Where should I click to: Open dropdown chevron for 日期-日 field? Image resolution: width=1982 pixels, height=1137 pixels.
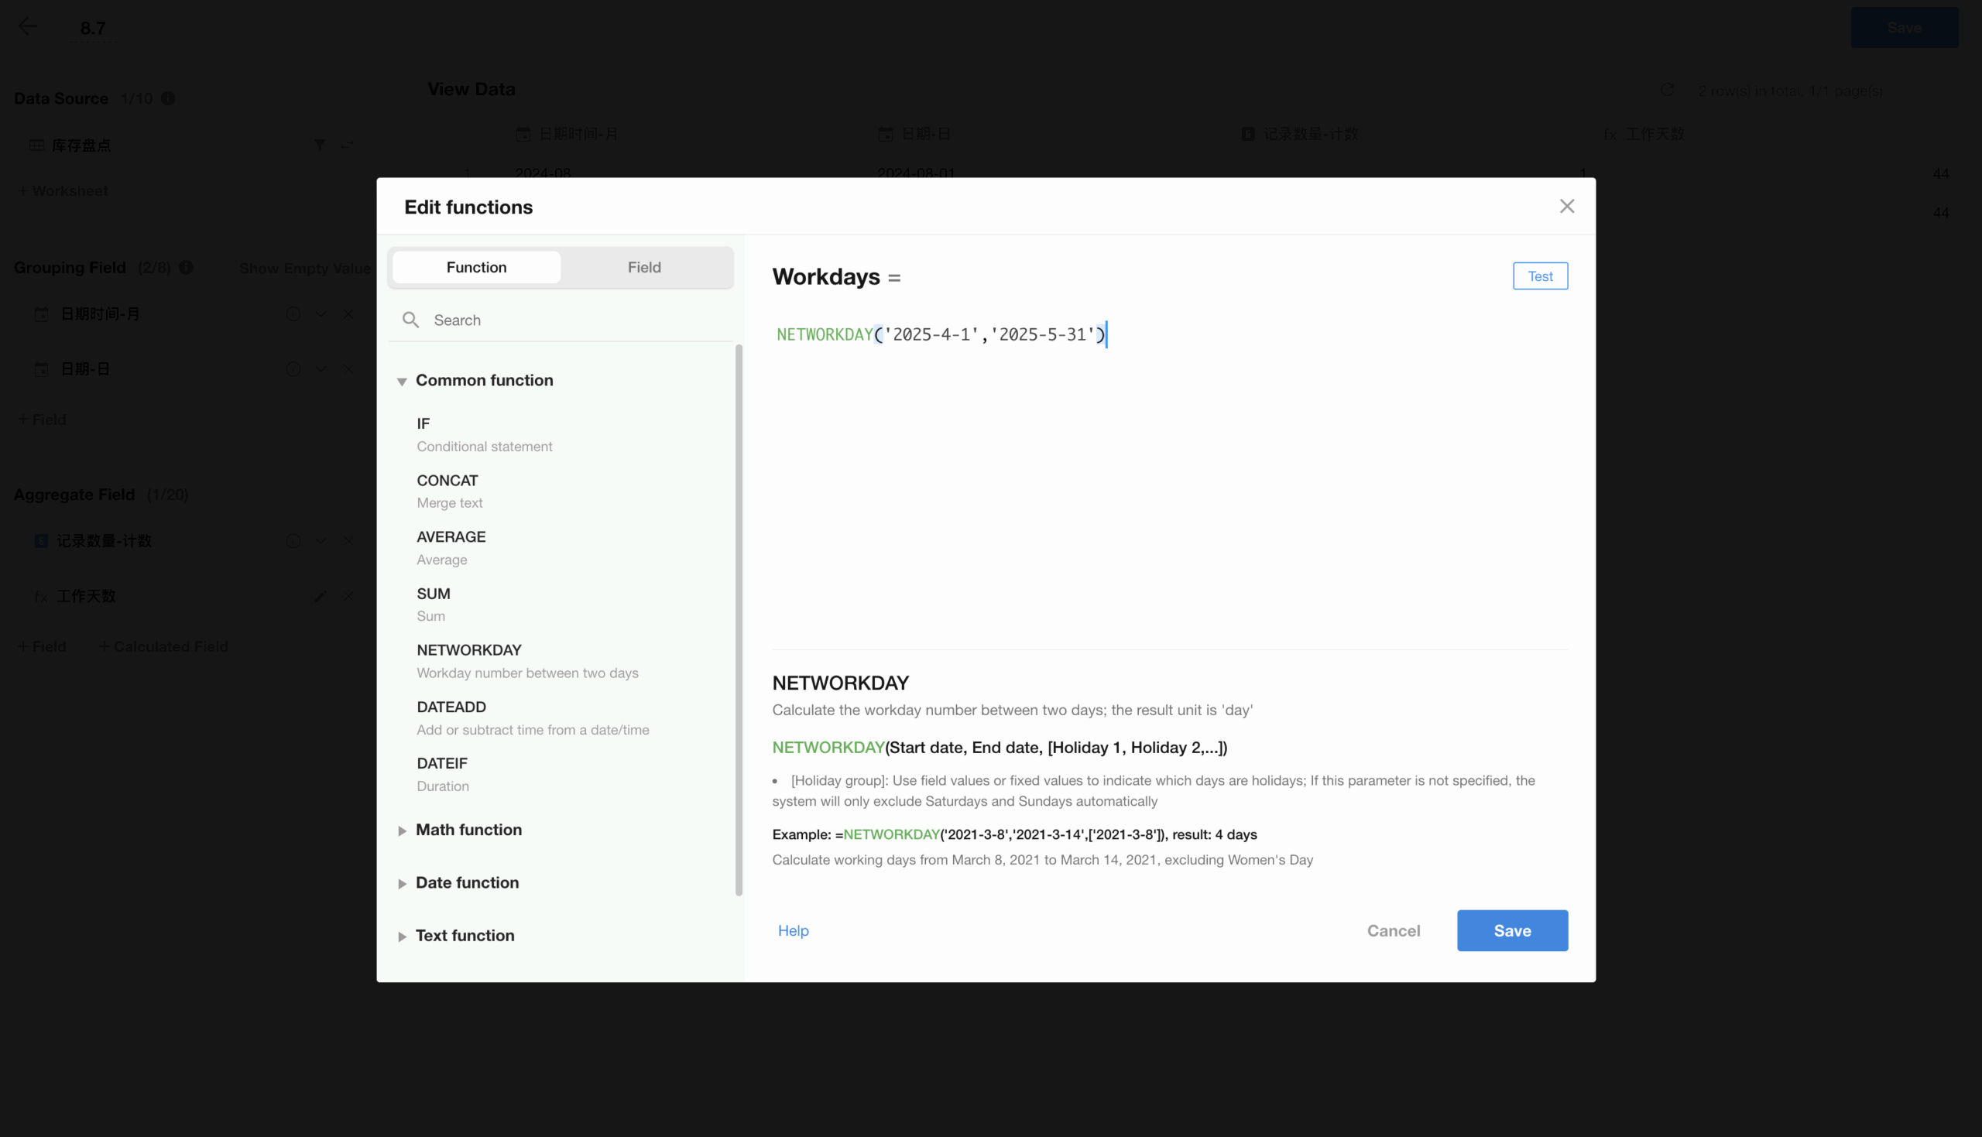321,368
